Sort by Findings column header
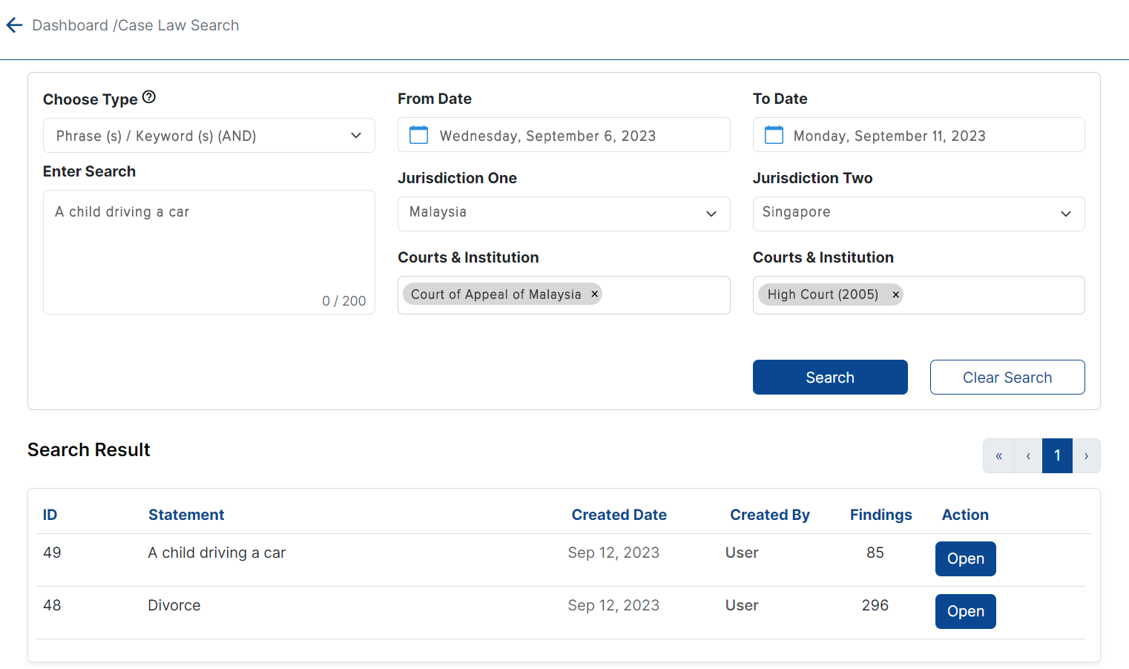Screen dimensions: 1129x669 tap(881, 515)
